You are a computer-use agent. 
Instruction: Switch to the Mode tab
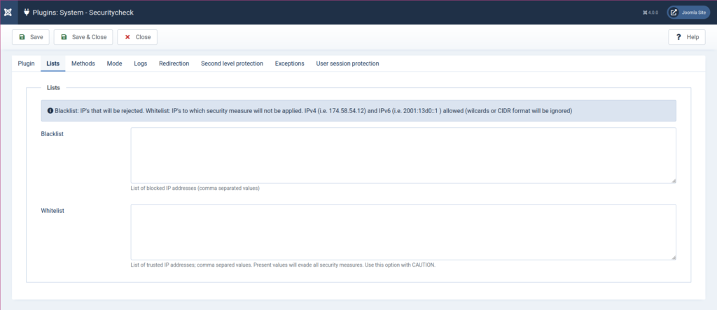[114, 64]
